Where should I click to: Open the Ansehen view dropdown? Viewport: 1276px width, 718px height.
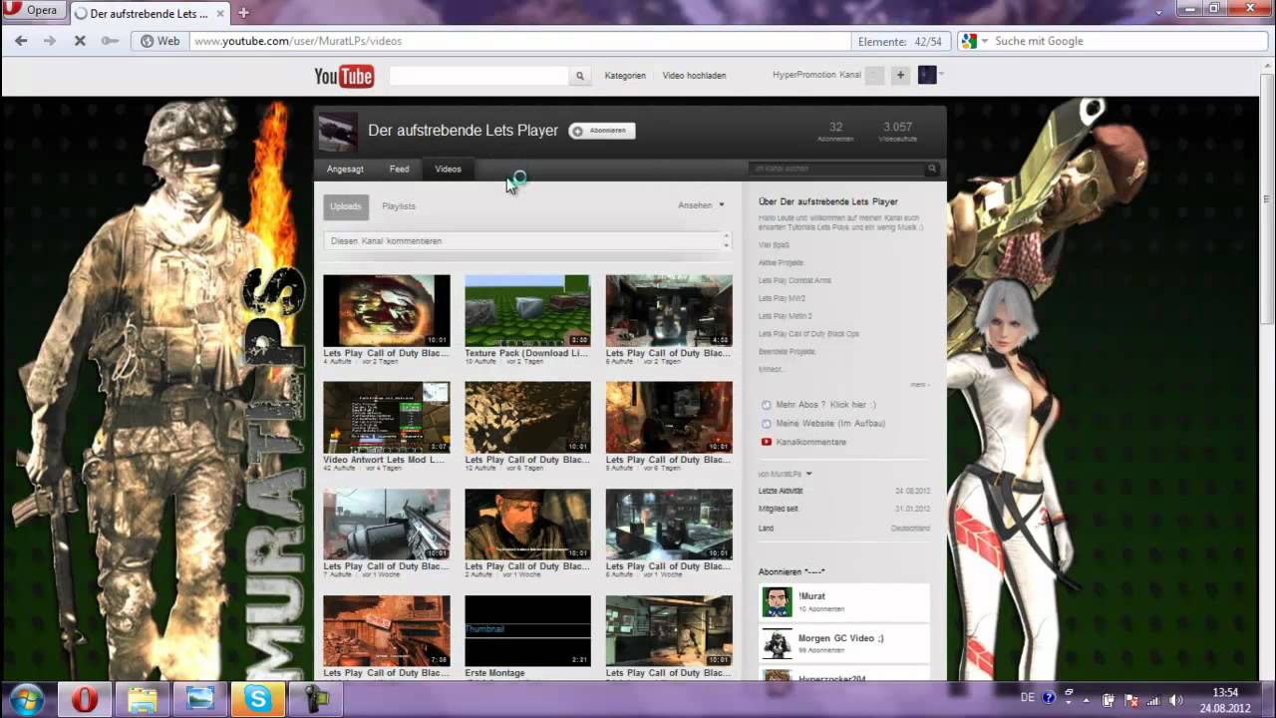[x=701, y=205]
